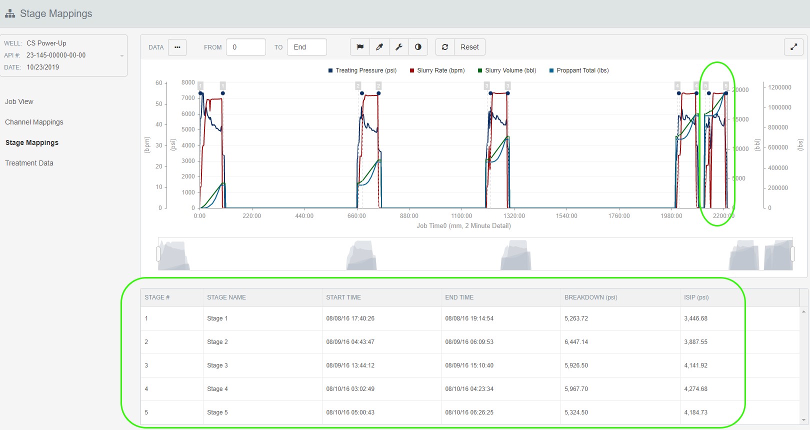Select the eyedropper color tool

(x=379, y=47)
